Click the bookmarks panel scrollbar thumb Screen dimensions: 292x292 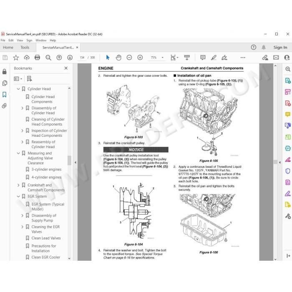click(x=69, y=160)
